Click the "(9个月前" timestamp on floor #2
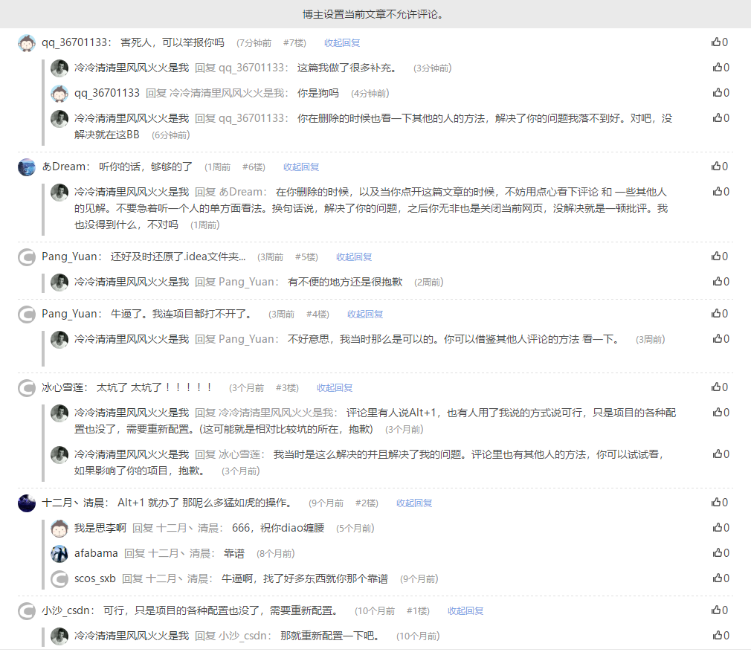Image resolution: width=751 pixels, height=658 pixels. pyautogui.click(x=326, y=503)
